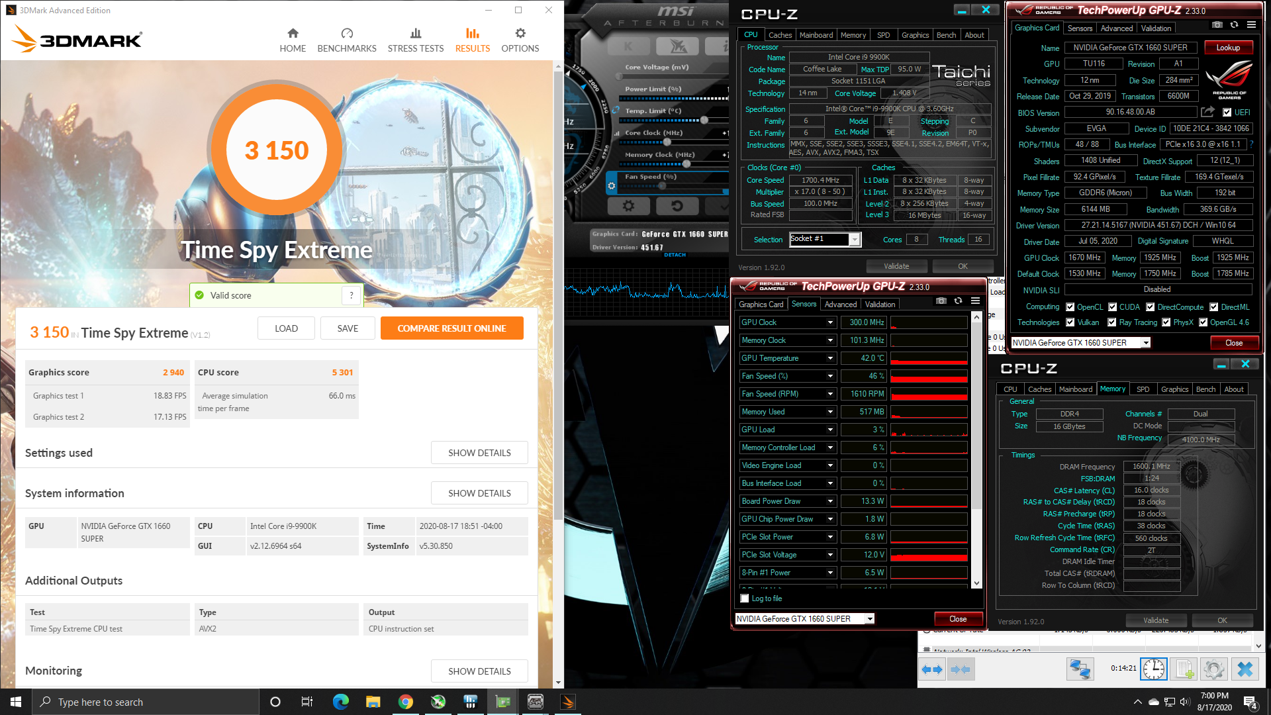Click the valid score help question mark
1271x715 pixels.
352,295
